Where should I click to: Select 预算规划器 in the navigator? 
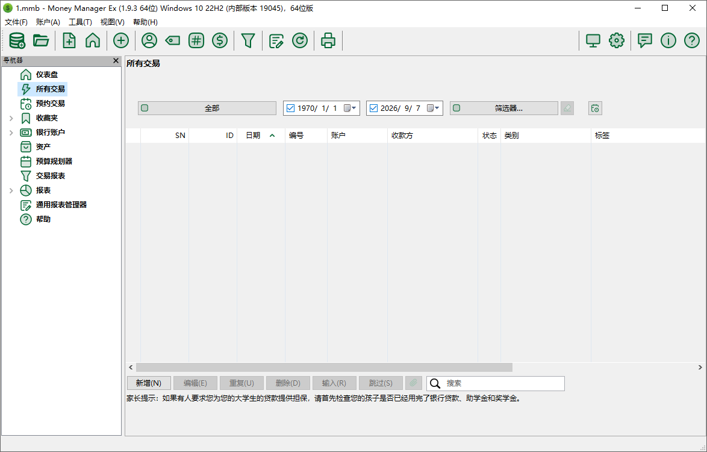54,161
